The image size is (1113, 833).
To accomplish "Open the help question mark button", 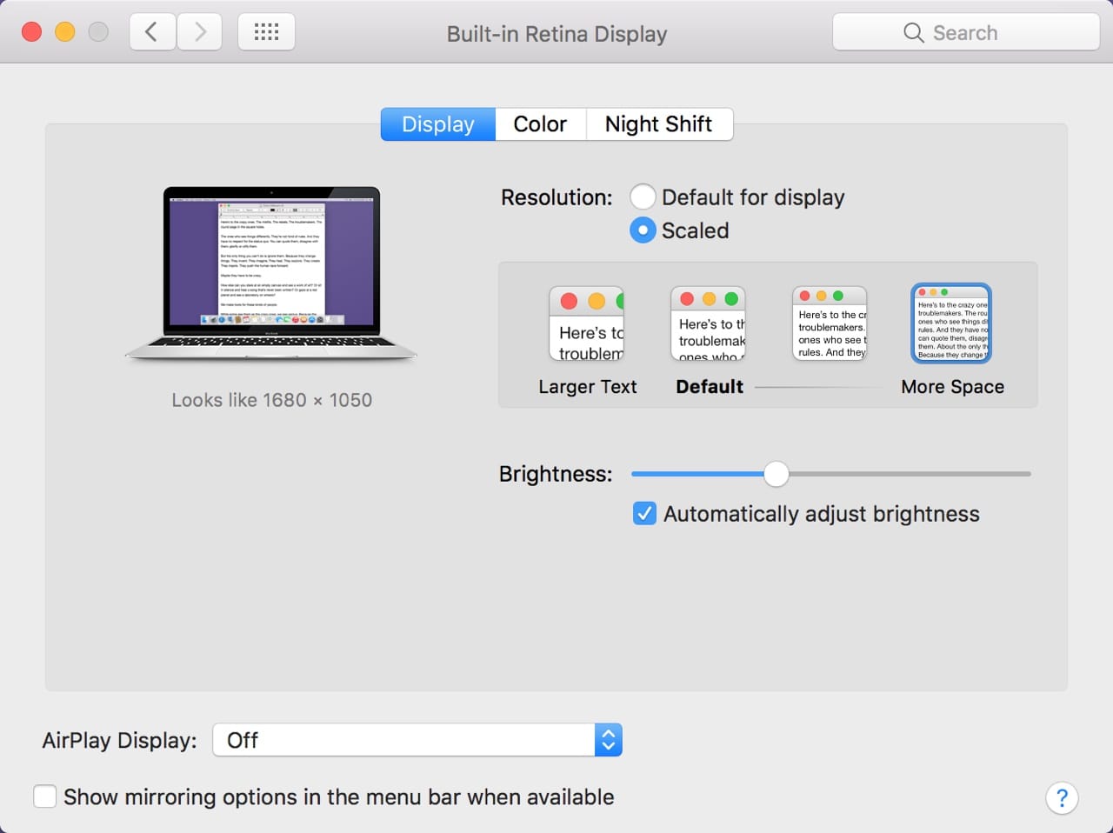I will tap(1062, 797).
